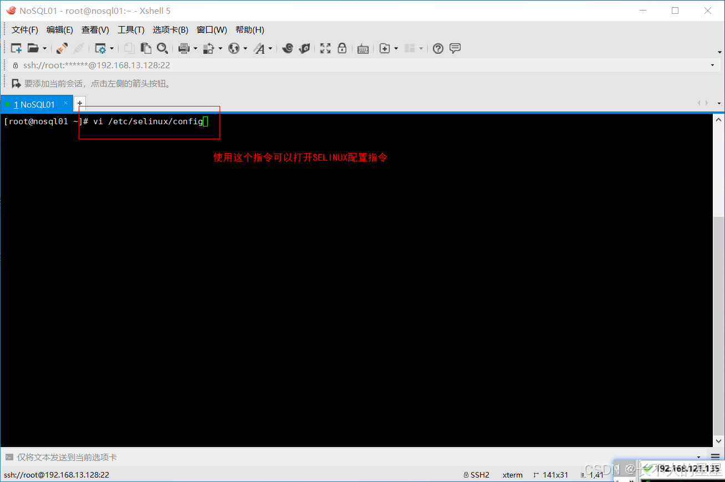Screen dimensions: 725x482
Task: Click the New session icon
Action: 16,48
